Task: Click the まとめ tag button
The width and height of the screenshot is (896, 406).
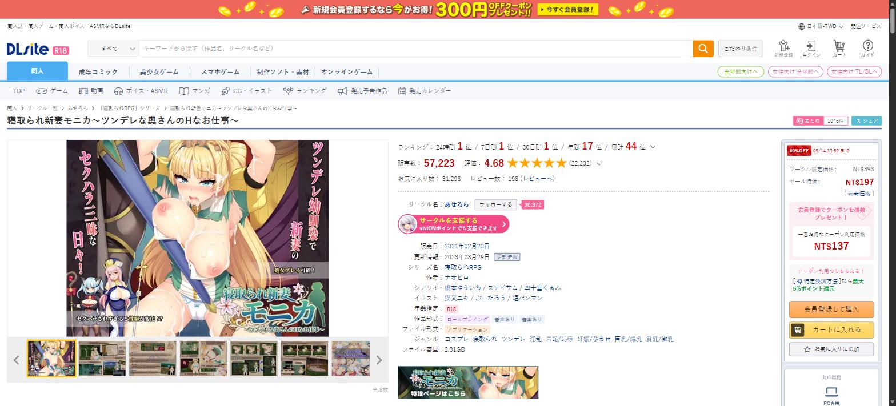Action: tap(807, 121)
